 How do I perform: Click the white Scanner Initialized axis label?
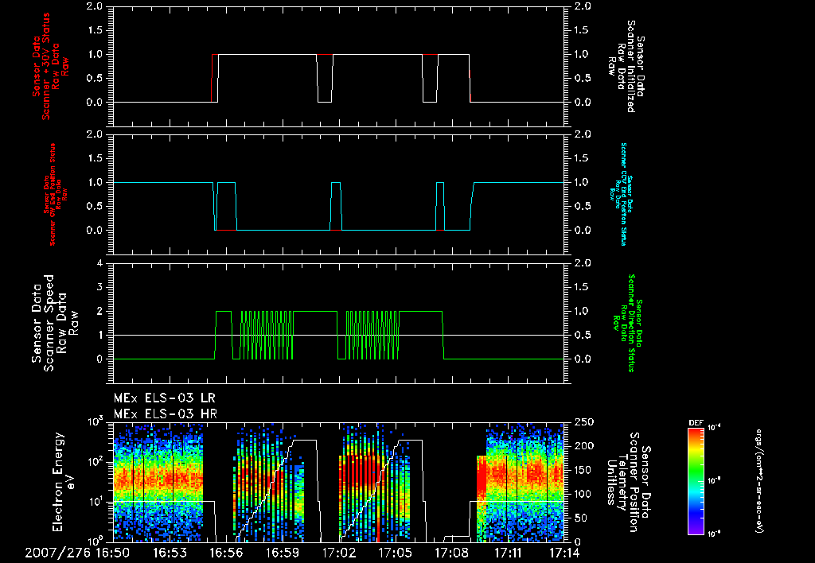point(626,66)
